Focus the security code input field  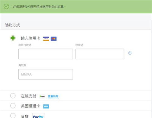pyautogui.click(x=100, y=54)
